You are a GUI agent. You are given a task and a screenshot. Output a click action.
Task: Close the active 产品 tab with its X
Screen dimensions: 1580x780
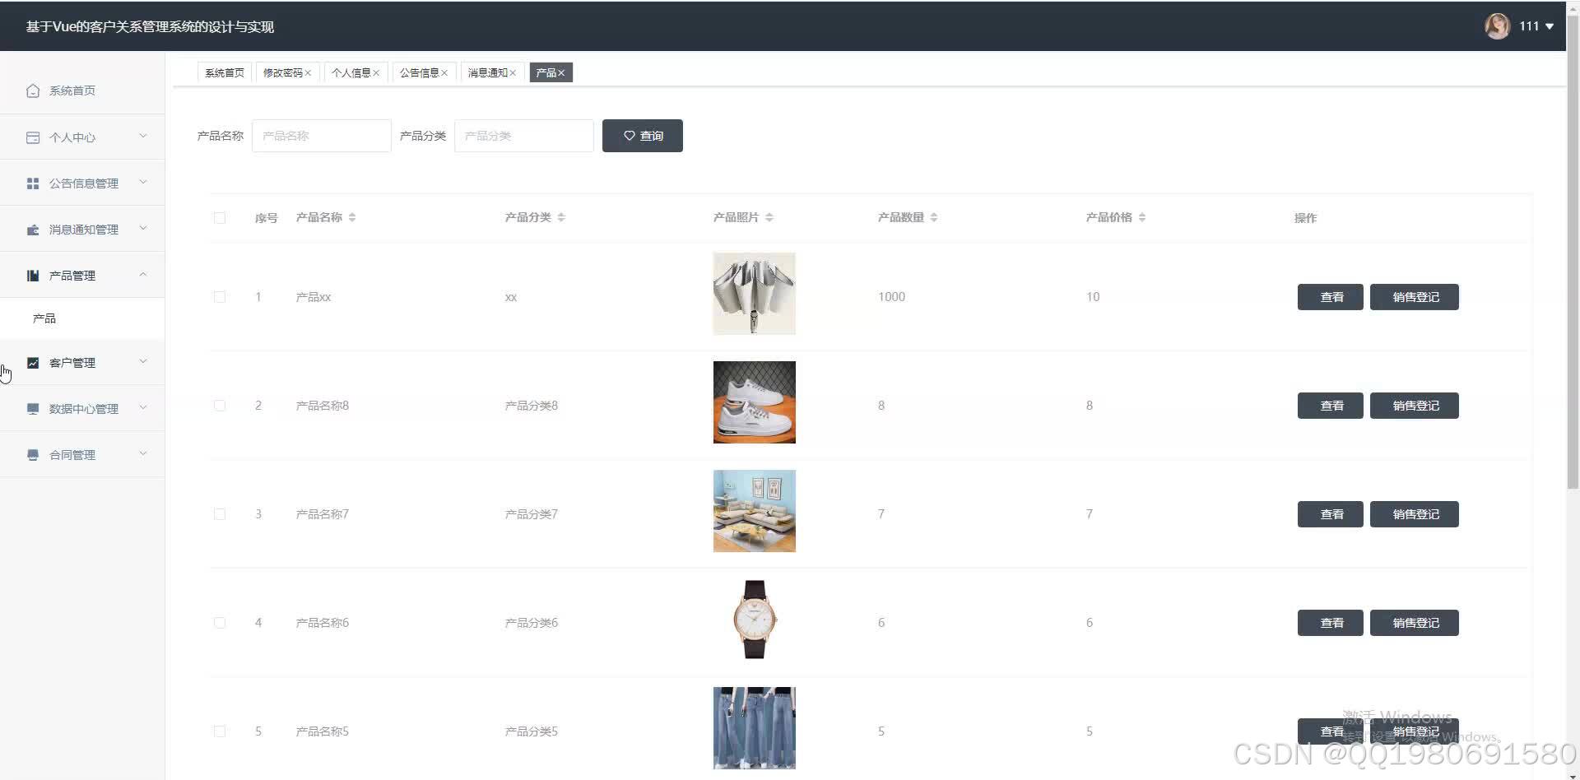(562, 73)
